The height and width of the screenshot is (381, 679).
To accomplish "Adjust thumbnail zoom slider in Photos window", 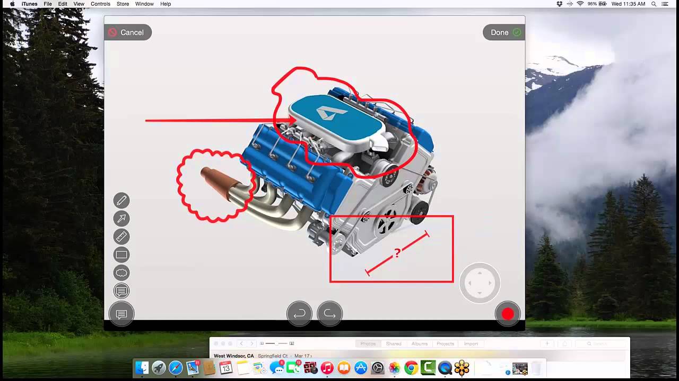I will (x=277, y=344).
